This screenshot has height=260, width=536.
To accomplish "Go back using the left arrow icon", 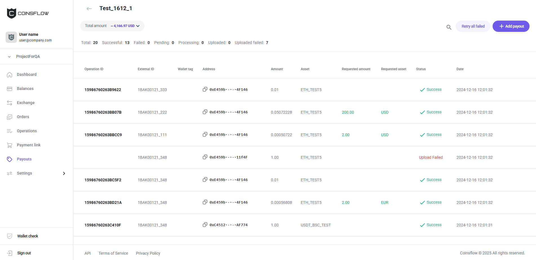I will point(89,9).
